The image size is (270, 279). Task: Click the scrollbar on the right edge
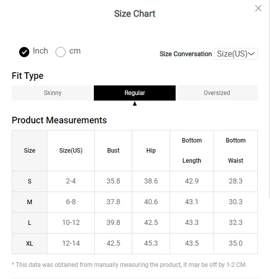tap(269, 99)
